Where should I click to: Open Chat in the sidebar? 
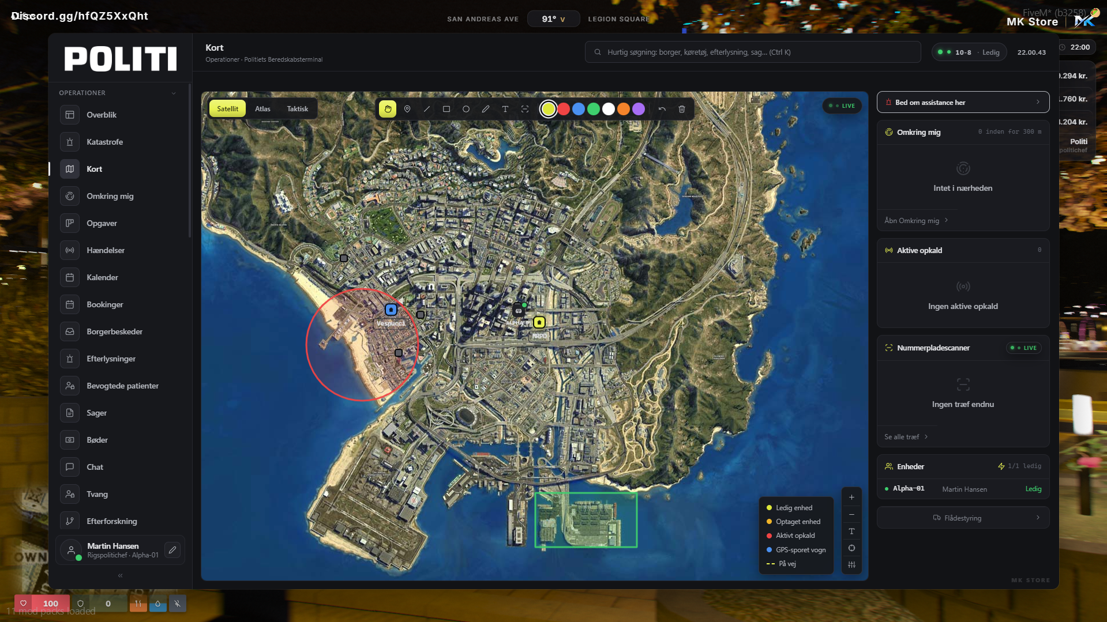point(119,467)
